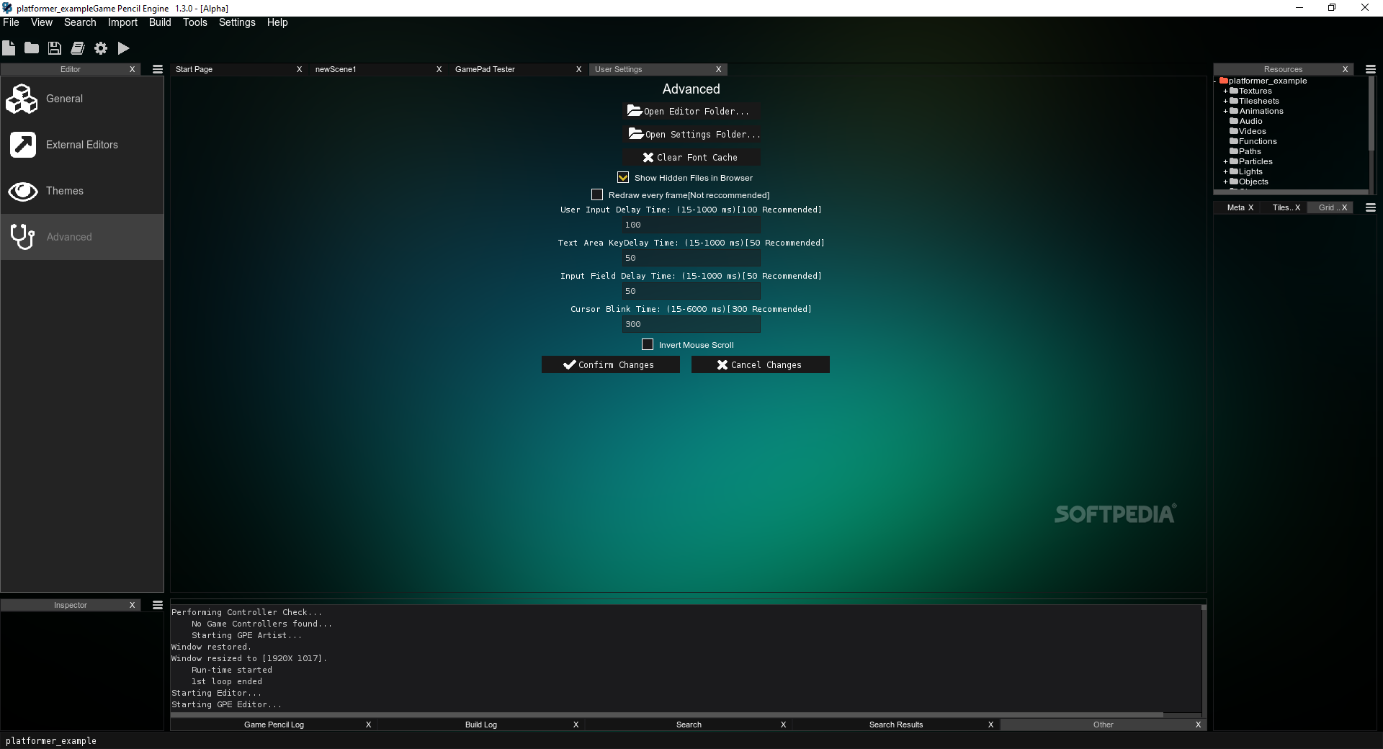Enable Invert Mouse Scroll checkbox
Image resolution: width=1383 pixels, height=749 pixels.
[x=648, y=344]
